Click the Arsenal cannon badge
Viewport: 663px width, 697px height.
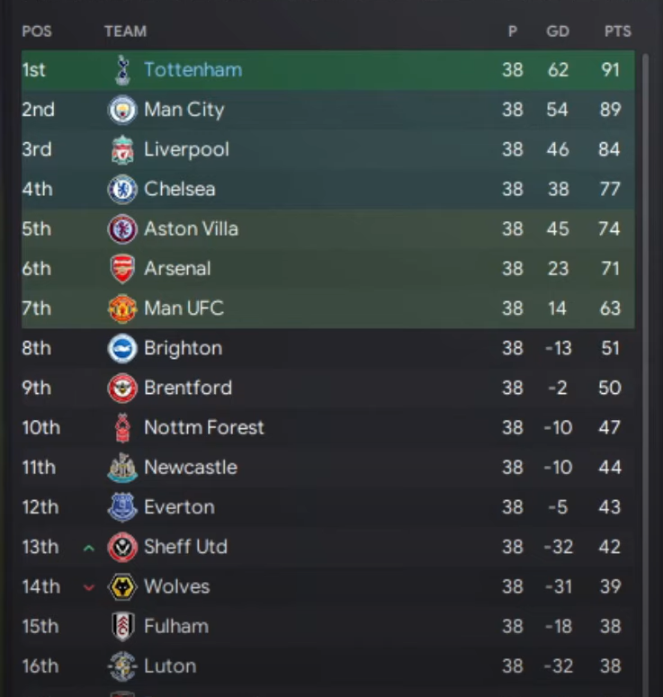[122, 268]
